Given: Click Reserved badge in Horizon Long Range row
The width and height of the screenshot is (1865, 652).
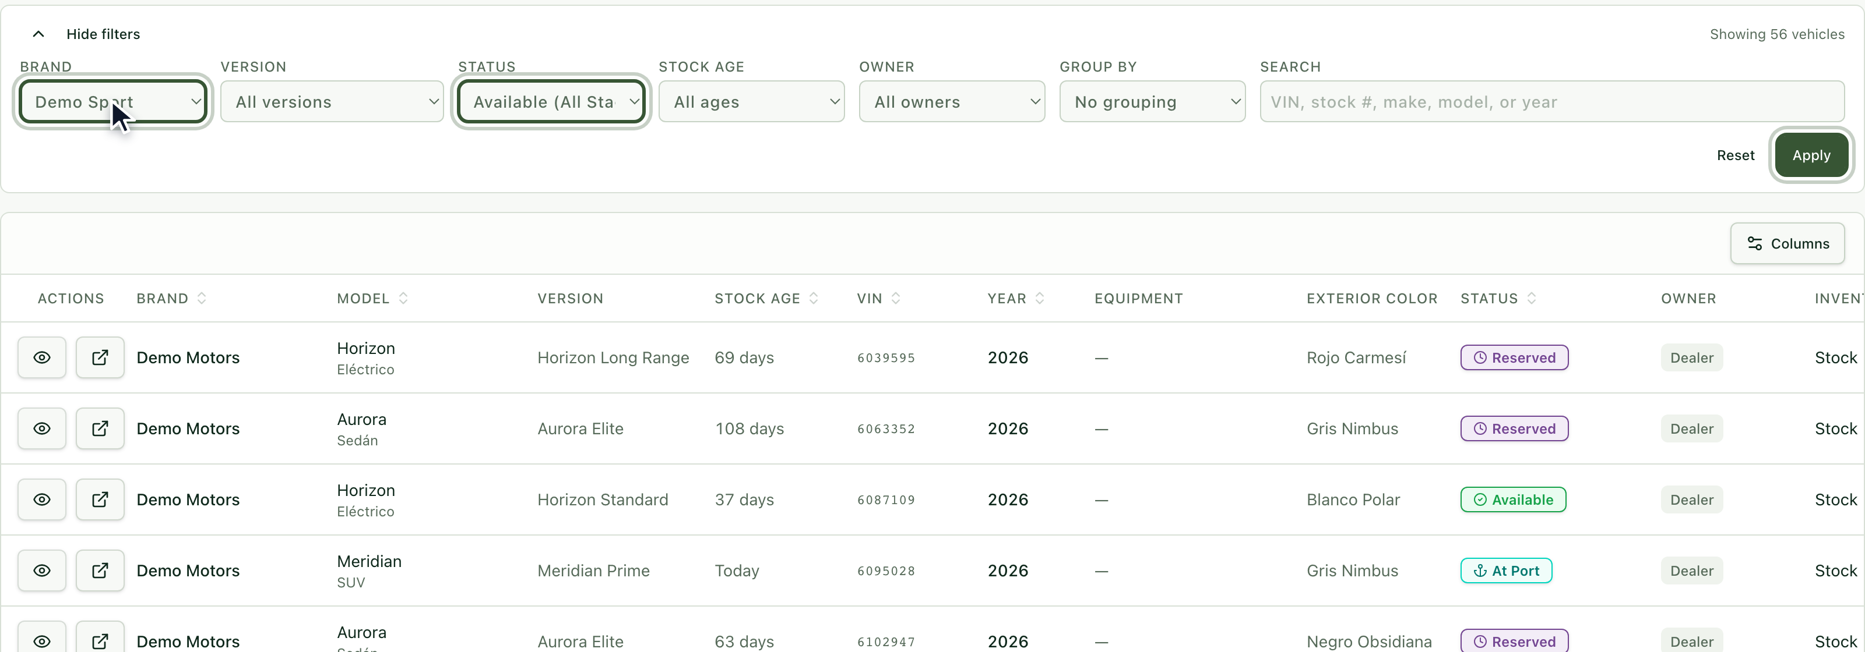Looking at the screenshot, I should (1514, 357).
